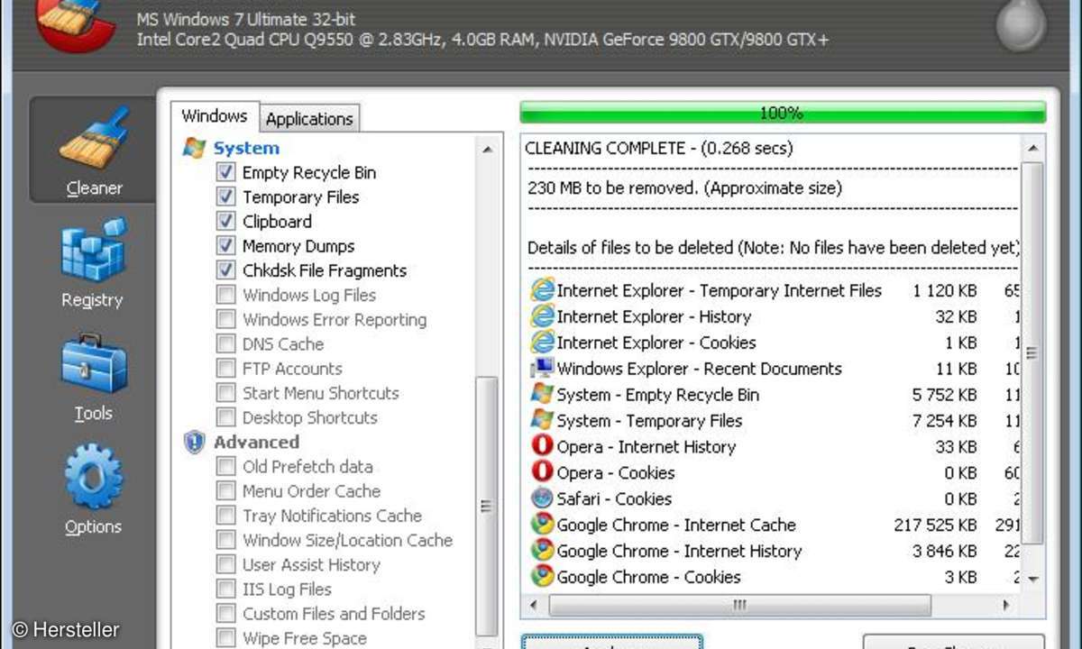The height and width of the screenshot is (649, 1082).
Task: Disable the Clipboard checkbox
Action: point(225,221)
